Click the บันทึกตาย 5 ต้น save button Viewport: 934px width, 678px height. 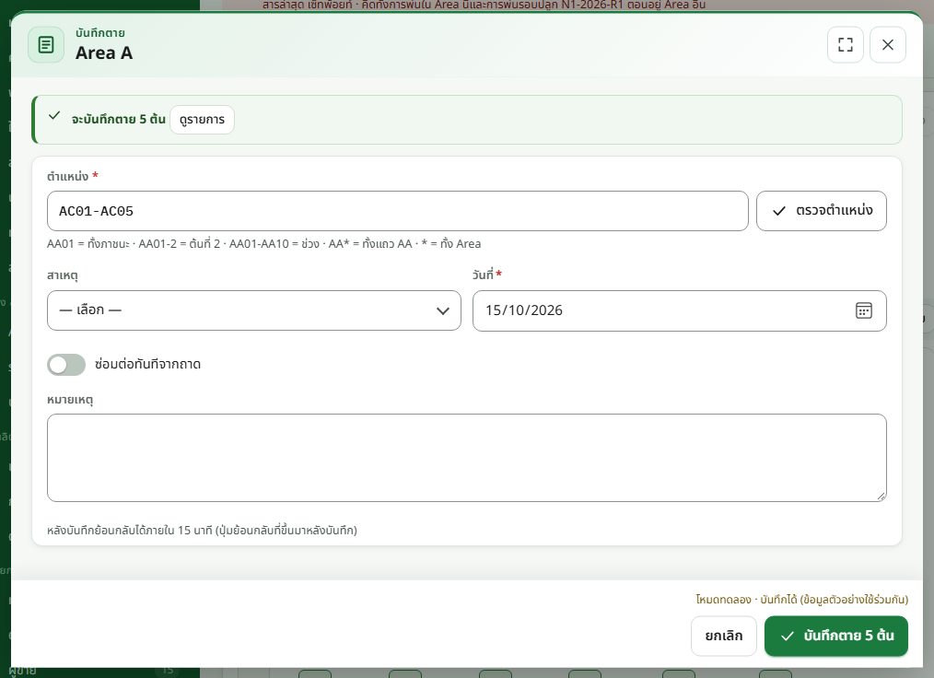[x=835, y=636]
